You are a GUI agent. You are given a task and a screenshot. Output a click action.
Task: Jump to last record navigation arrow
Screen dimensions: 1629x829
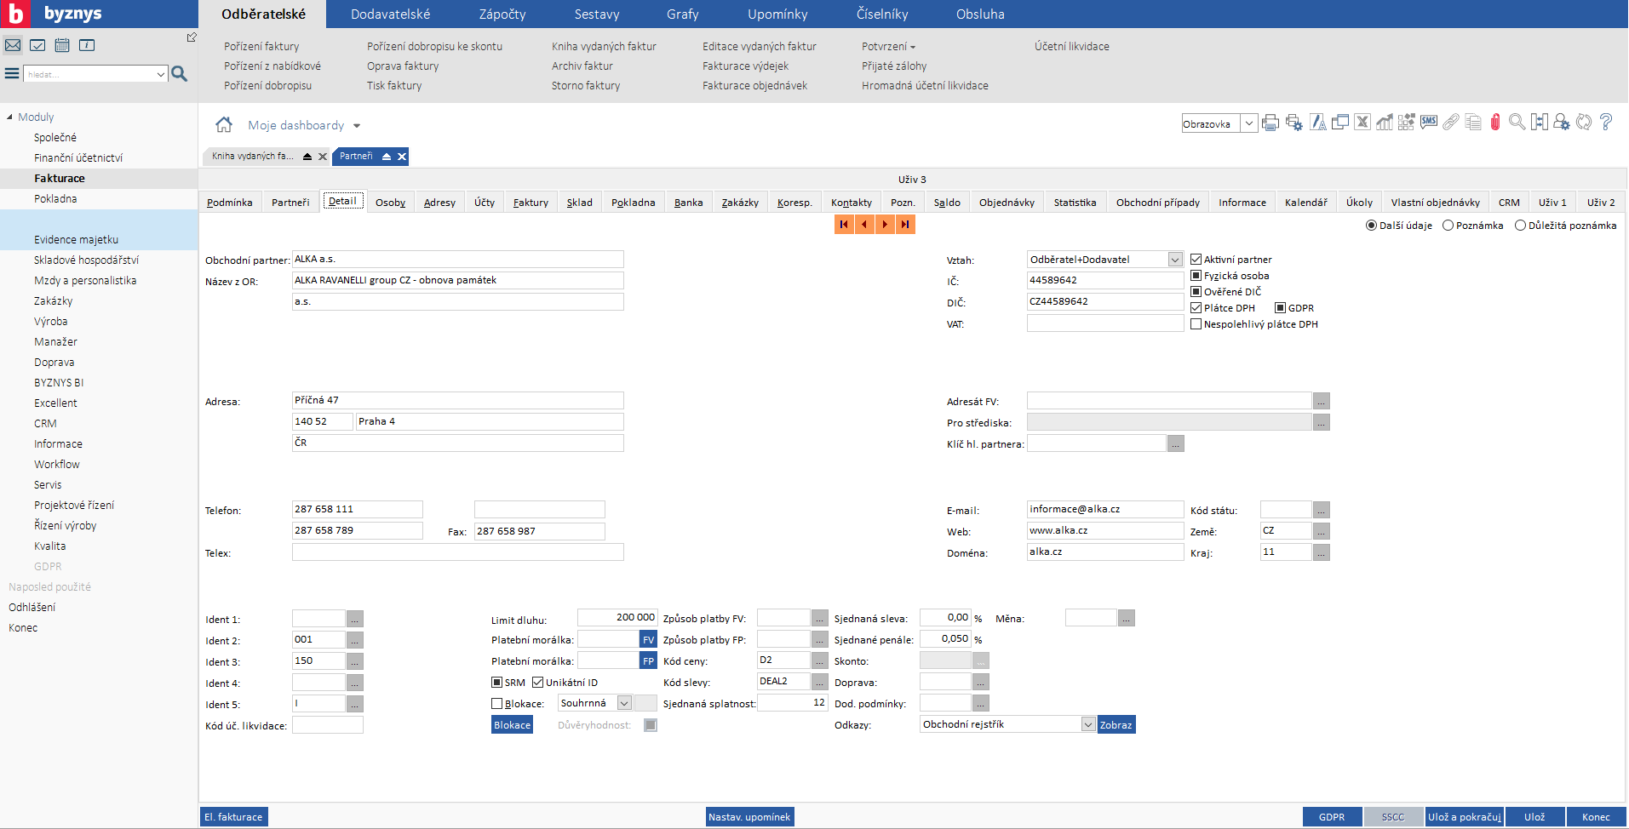pyautogui.click(x=905, y=224)
